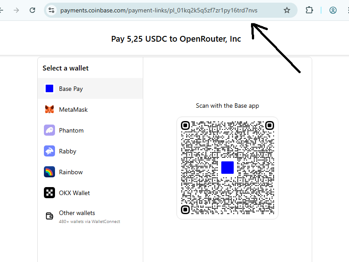Select Base Pay wallet option

coord(90,88)
